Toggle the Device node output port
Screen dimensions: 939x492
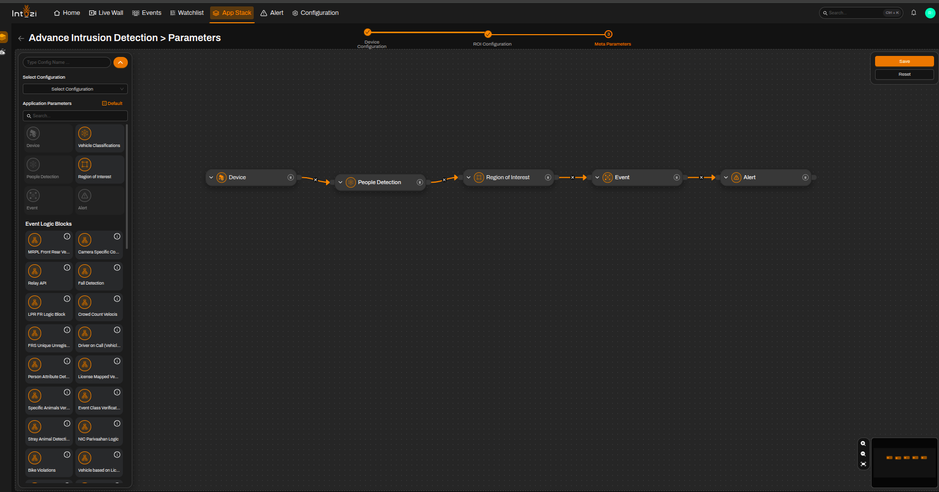click(291, 177)
